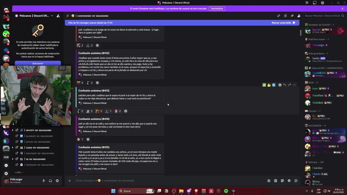Add reaction smiley under confession #414
Screen dimensions: 347x195
[88, 139]
